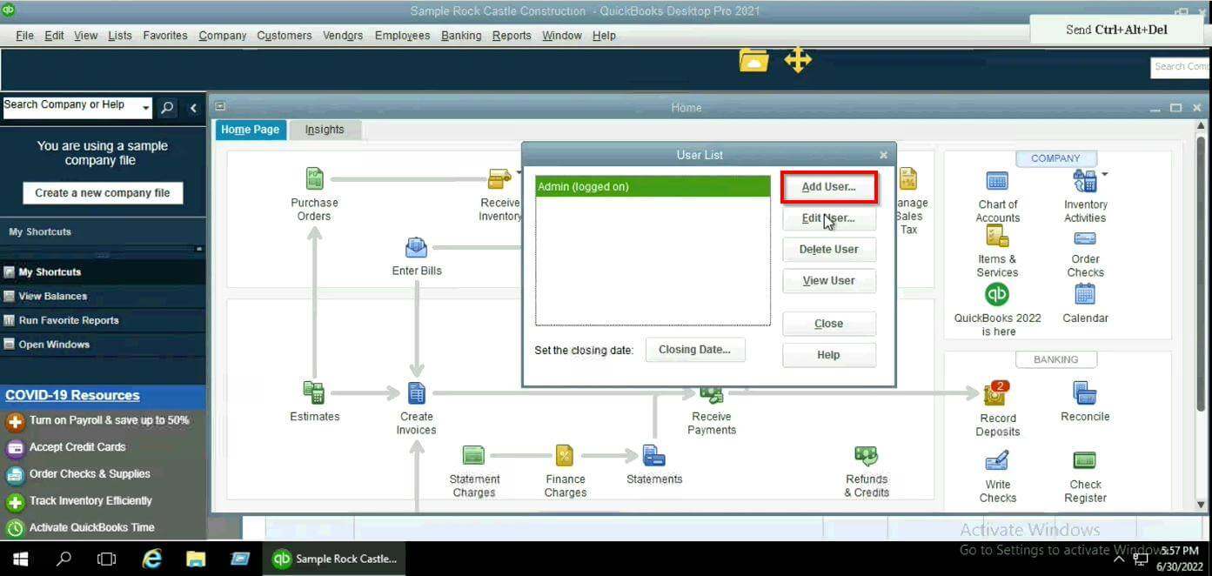Select the Create Invoices icon
This screenshot has width=1212, height=576.
click(416, 394)
